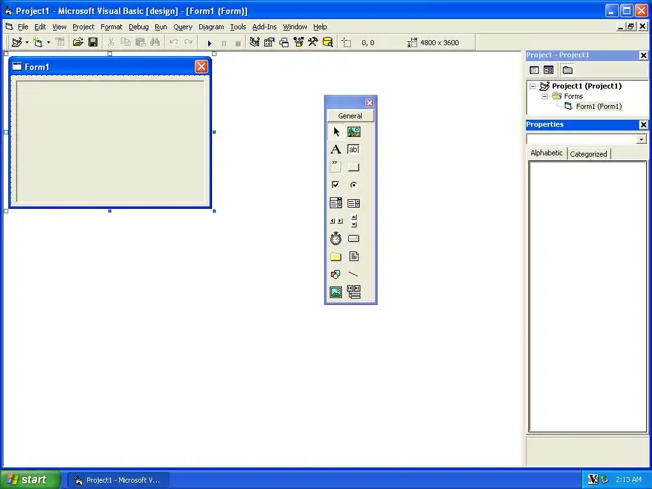The width and height of the screenshot is (652, 489).
Task: Select the Frame tool in the toolbox
Action: pos(336,167)
